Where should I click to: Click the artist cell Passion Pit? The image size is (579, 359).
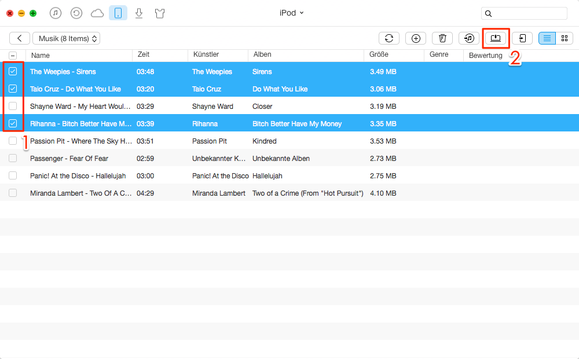click(210, 141)
